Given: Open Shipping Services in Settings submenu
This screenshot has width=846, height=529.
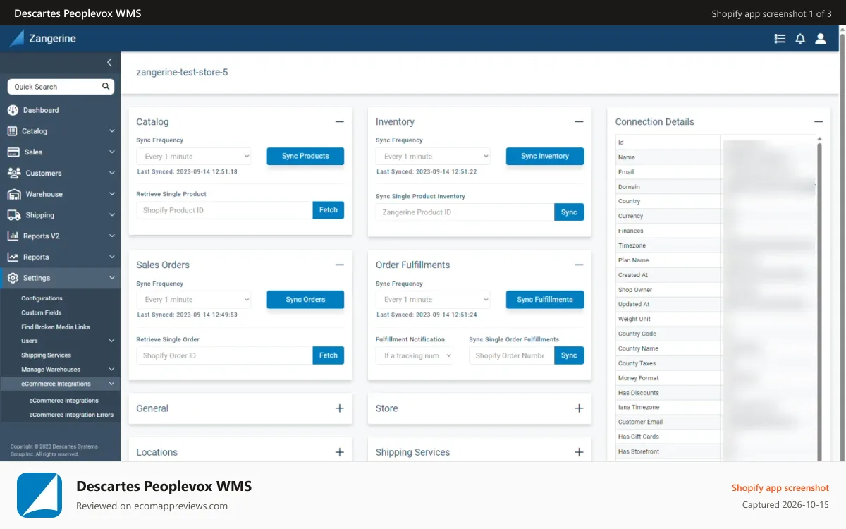Looking at the screenshot, I should [x=46, y=355].
